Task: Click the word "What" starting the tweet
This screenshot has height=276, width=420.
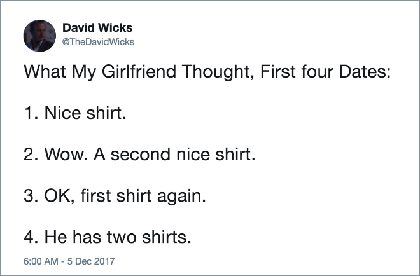Action: pyautogui.click(x=45, y=71)
